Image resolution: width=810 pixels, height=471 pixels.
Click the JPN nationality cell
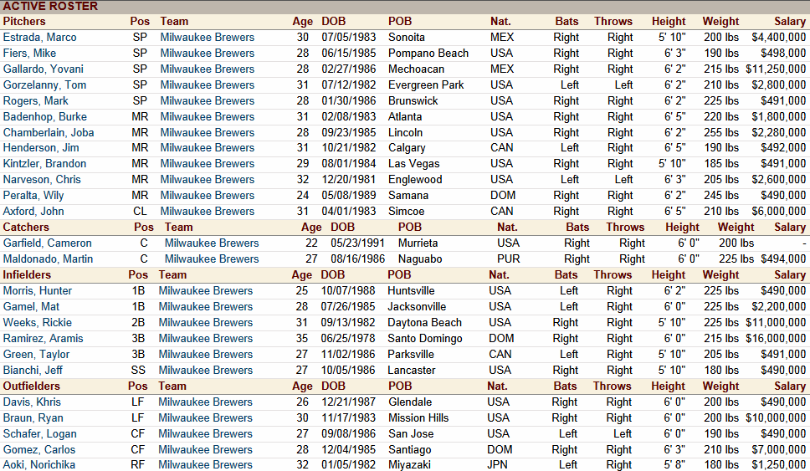click(x=498, y=465)
